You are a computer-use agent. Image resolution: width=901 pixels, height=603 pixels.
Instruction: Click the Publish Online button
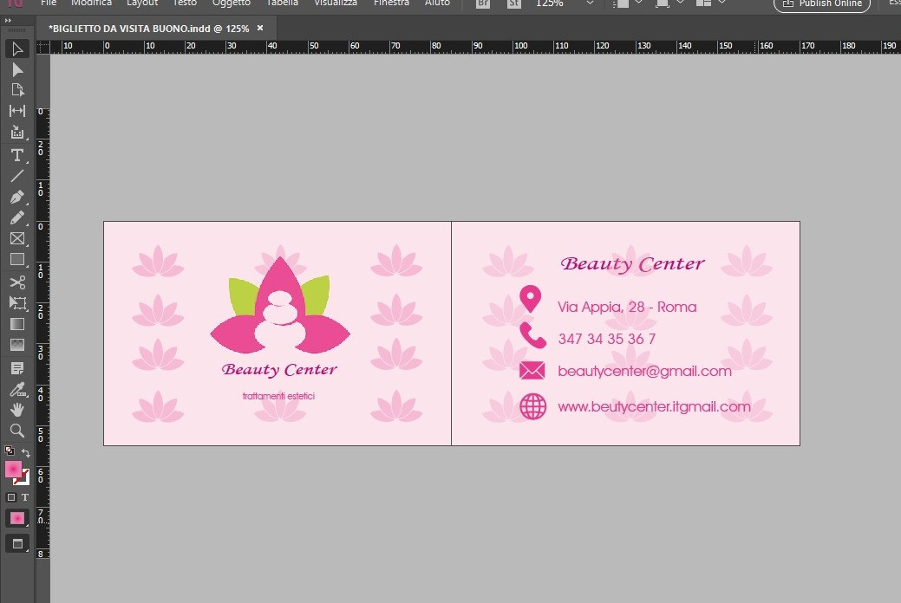tap(822, 4)
